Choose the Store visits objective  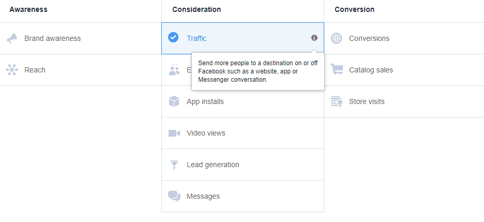[x=367, y=101]
